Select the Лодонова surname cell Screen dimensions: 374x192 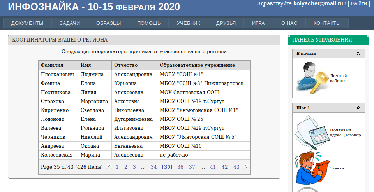[x=58, y=119]
